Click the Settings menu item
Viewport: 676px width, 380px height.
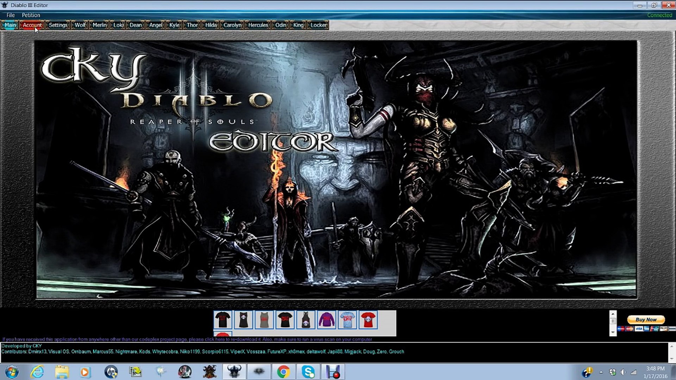(x=58, y=25)
